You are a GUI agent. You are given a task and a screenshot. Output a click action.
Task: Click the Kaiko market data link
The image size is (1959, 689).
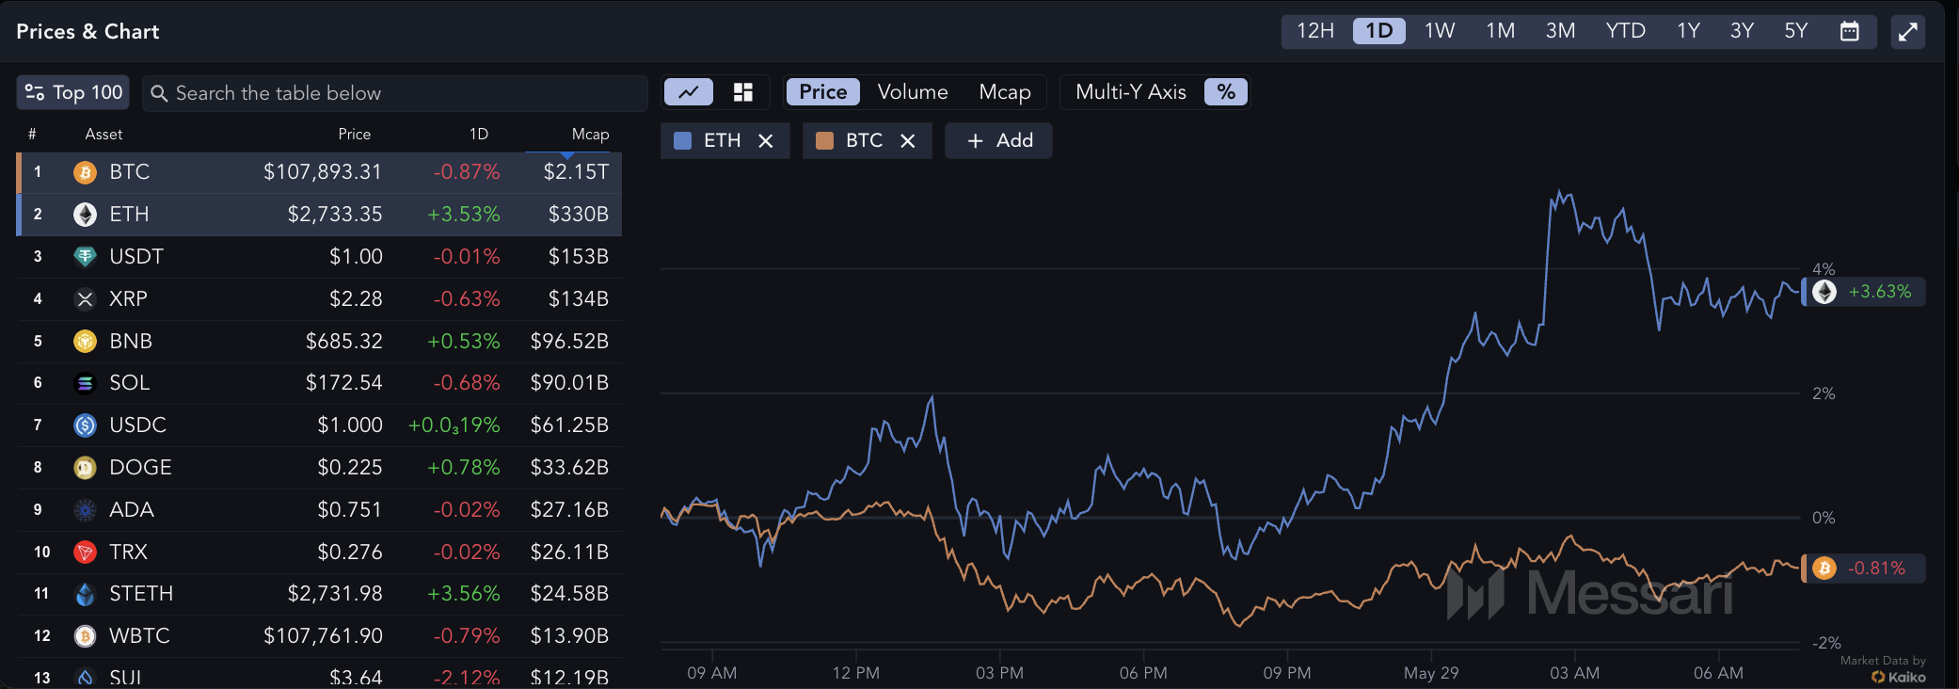click(x=1899, y=677)
